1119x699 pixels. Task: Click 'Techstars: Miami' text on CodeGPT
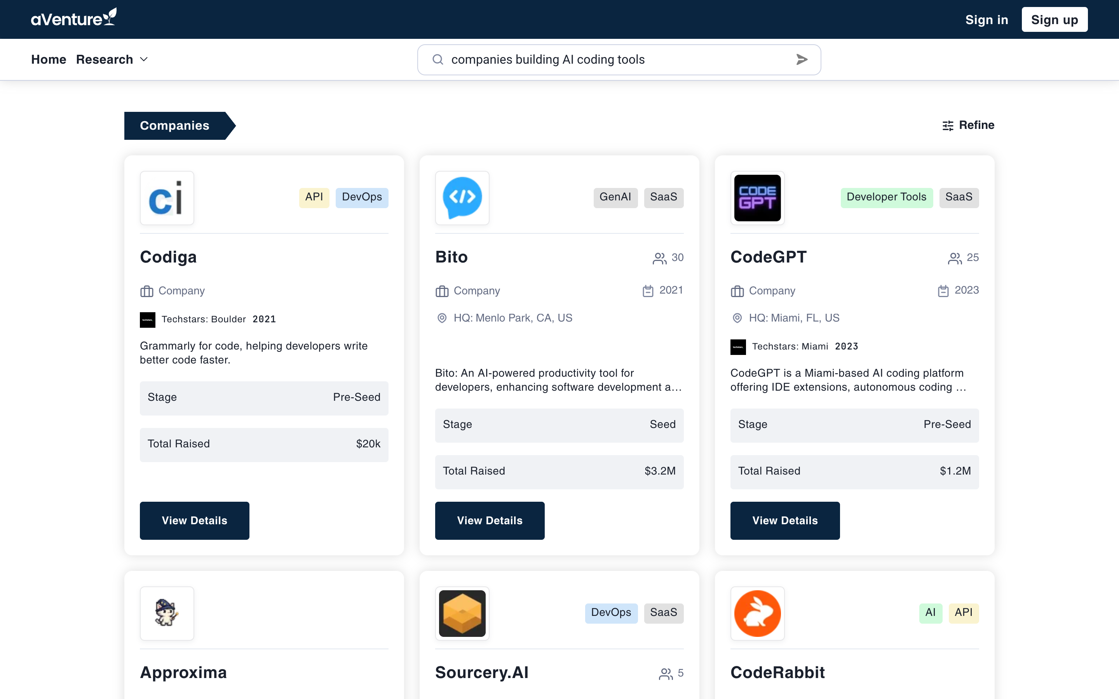(x=790, y=347)
